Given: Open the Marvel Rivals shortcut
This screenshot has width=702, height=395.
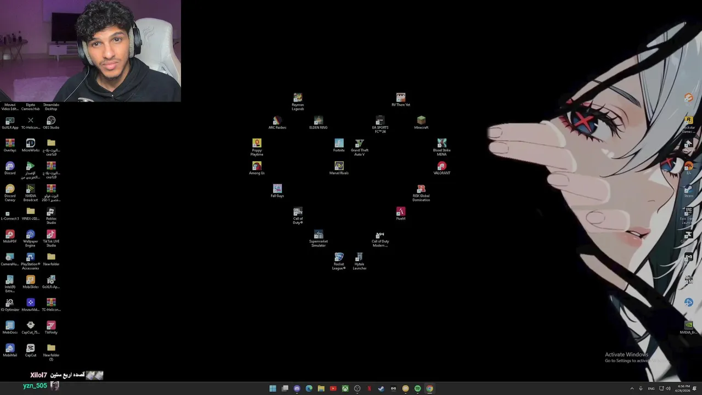Looking at the screenshot, I should 339,168.
